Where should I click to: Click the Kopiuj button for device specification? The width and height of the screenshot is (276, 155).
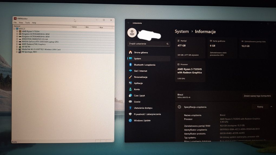260,107
